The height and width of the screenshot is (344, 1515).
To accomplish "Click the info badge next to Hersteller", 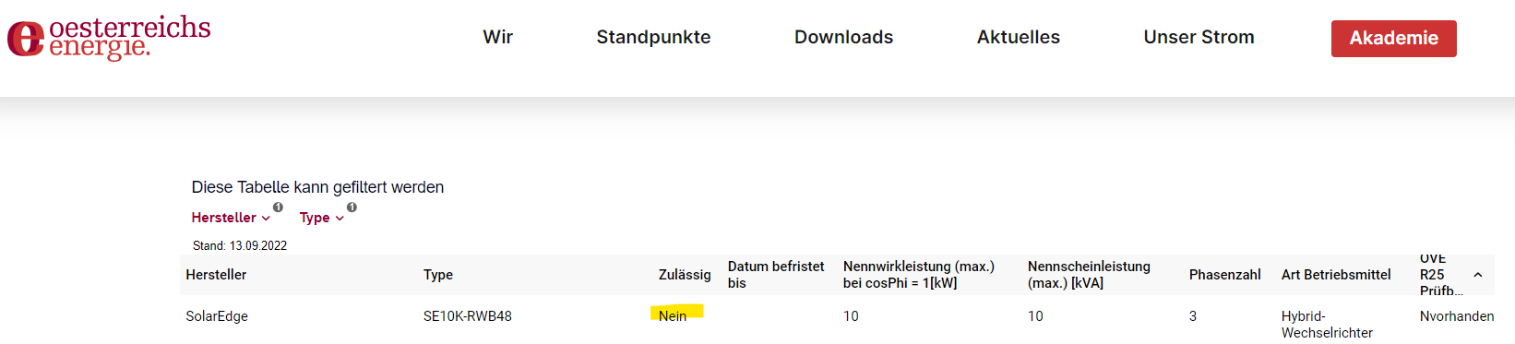I will (278, 208).
